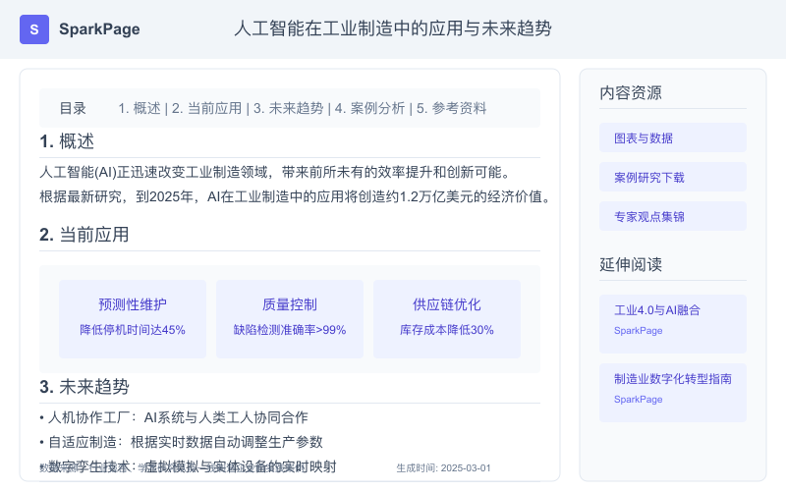Image resolution: width=786 pixels, height=491 pixels.
Task: Click the 生成时间: 2025-03-01 footer text
Action: click(x=443, y=468)
